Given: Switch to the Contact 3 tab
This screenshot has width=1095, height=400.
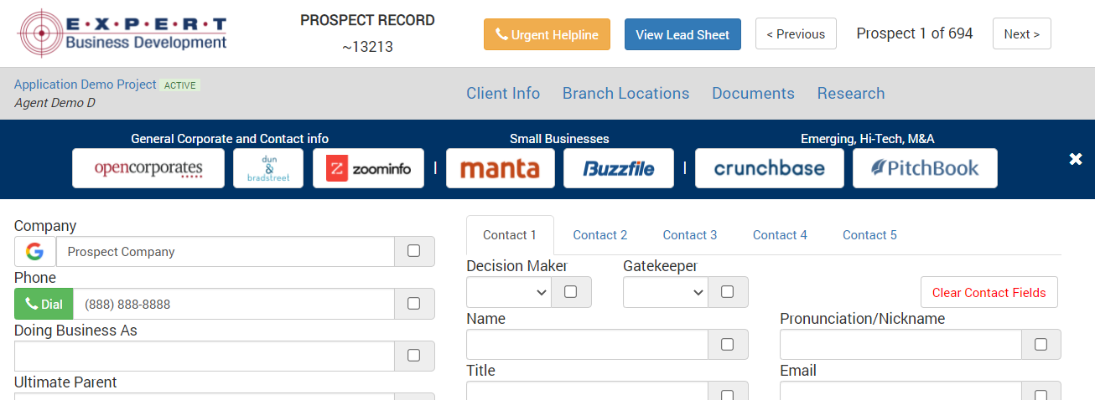Looking at the screenshot, I should click(x=690, y=235).
